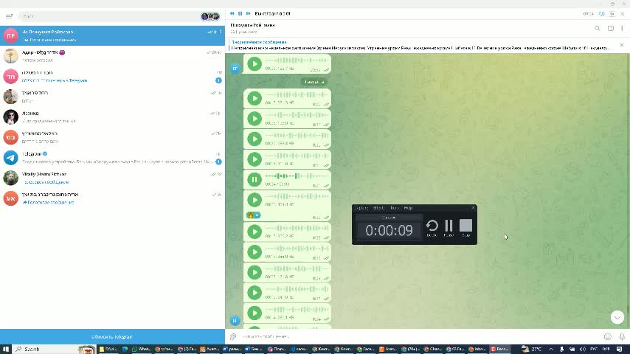This screenshot has width=630, height=354.
Task: Pause playback in top audio player bar
Action: [x=240, y=13]
